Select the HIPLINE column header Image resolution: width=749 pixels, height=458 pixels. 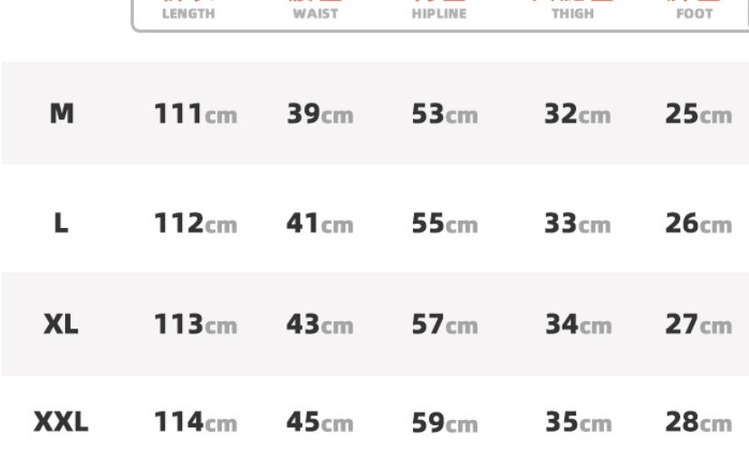tap(439, 13)
